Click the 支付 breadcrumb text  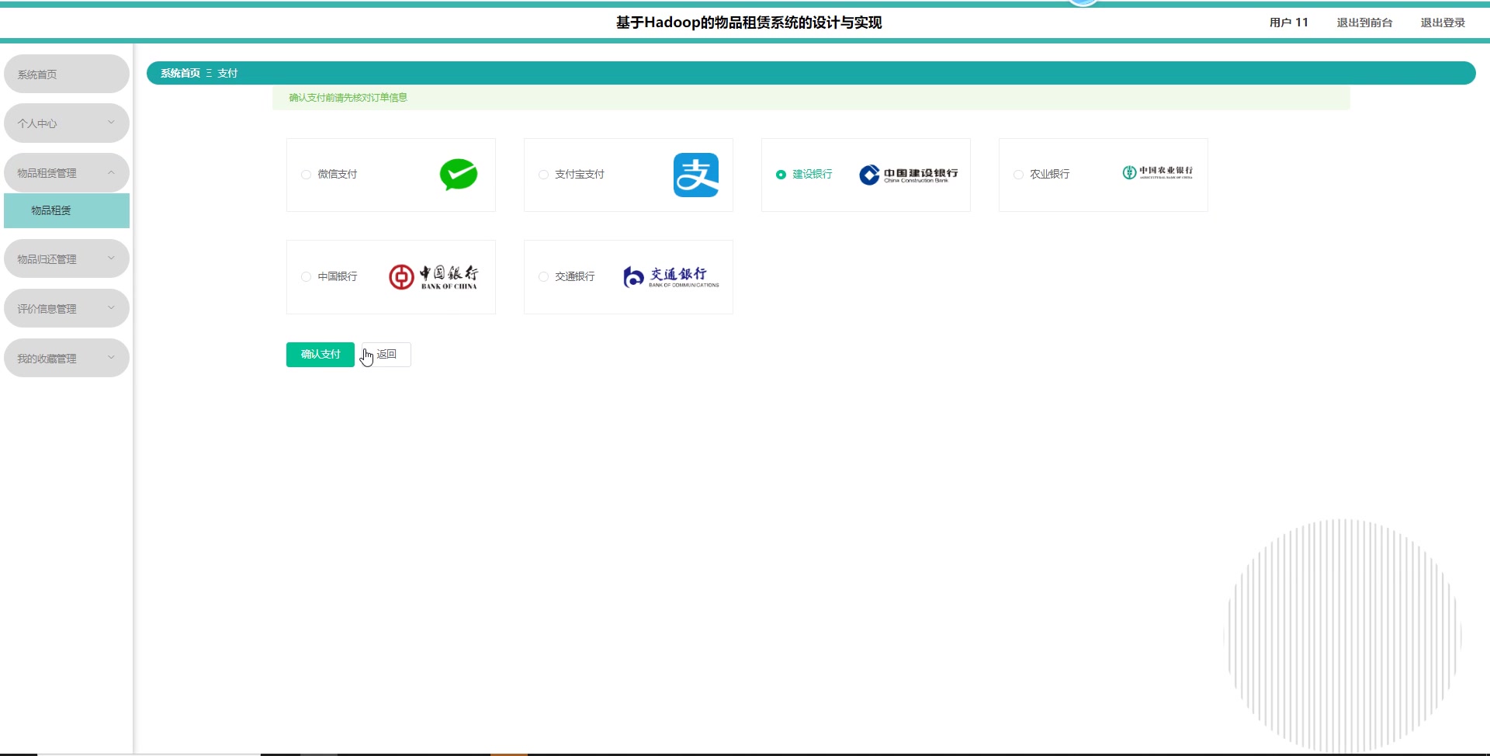click(x=227, y=73)
